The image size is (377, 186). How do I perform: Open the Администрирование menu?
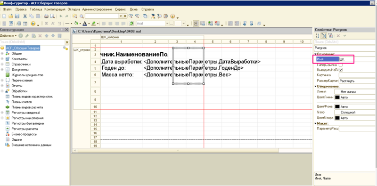click(97, 9)
